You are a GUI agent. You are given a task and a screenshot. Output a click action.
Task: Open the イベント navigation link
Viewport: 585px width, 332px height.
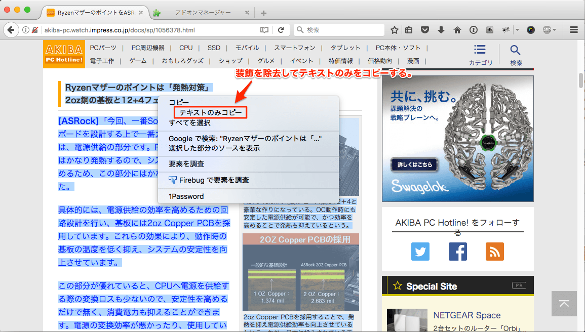[x=301, y=61]
